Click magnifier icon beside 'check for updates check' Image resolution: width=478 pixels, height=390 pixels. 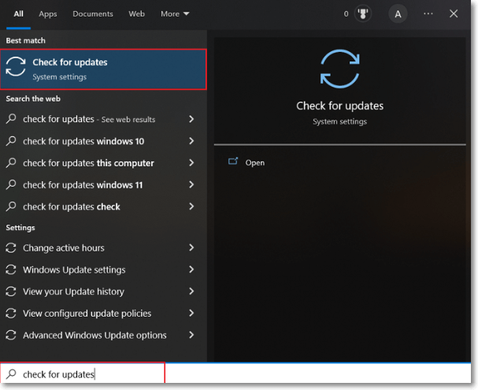tap(11, 206)
